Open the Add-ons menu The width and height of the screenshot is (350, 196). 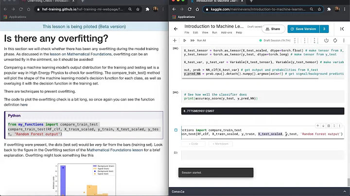click(x=227, y=33)
